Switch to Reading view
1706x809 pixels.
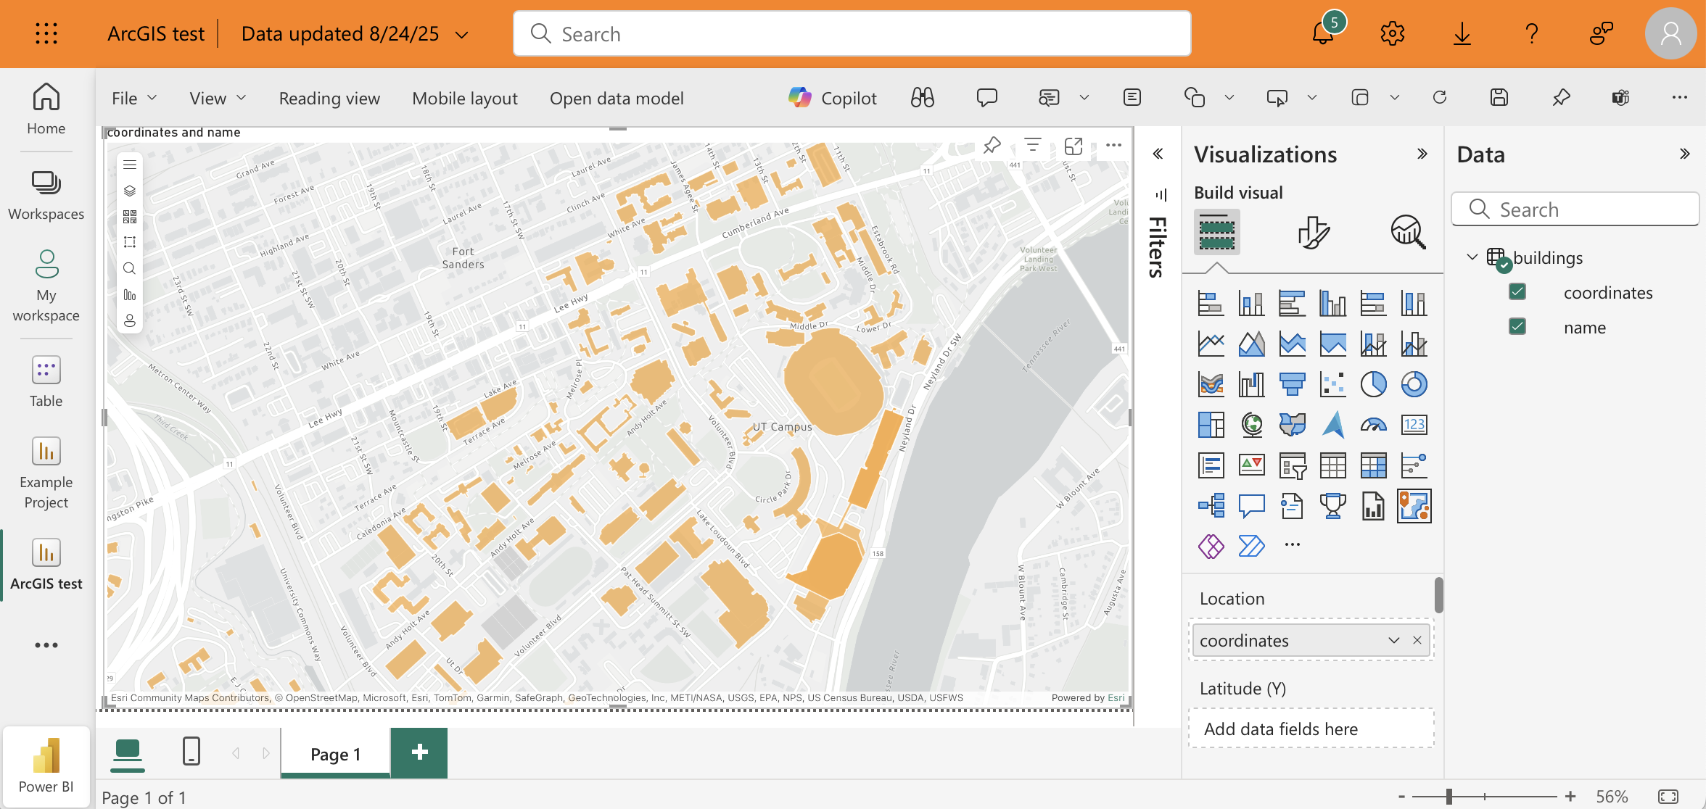pos(329,98)
